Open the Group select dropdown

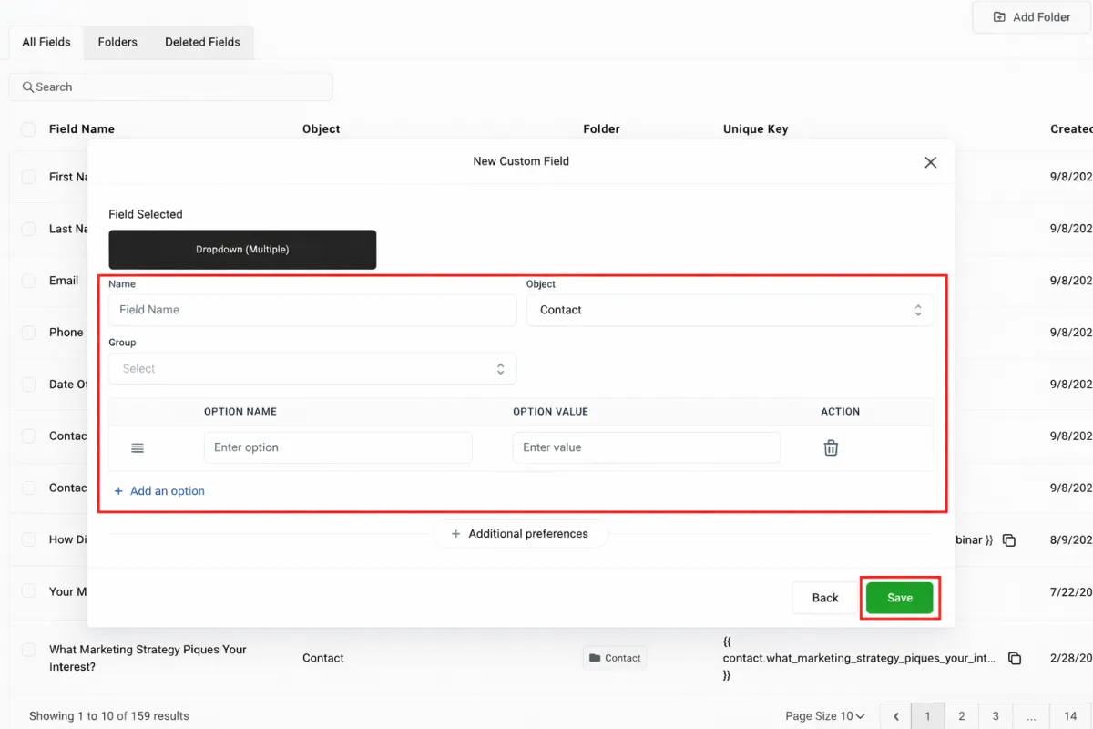[x=312, y=369]
